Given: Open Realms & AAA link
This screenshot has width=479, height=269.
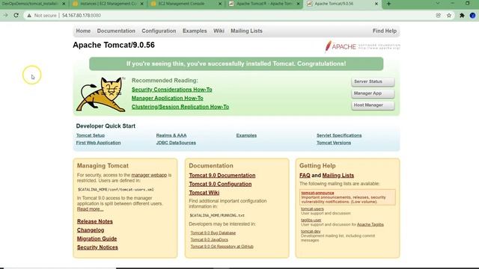Looking at the screenshot, I should pos(171,135).
